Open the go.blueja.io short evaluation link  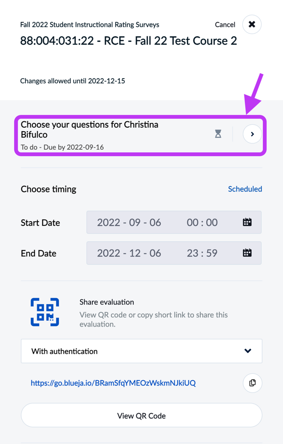coord(113,383)
